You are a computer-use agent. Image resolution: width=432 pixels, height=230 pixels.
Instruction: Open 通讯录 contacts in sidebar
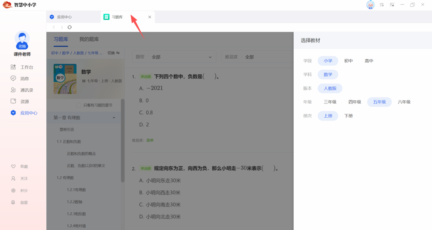click(26, 90)
